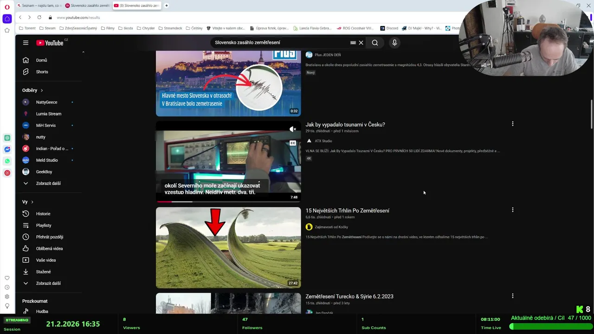Open title Zemětřesení Turecko & Sýrie 6.2.2023
The width and height of the screenshot is (594, 334).
click(x=349, y=296)
